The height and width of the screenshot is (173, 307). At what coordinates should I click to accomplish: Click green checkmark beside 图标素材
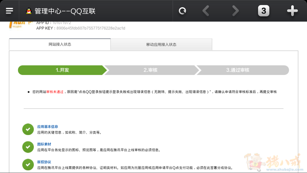(x=28, y=147)
